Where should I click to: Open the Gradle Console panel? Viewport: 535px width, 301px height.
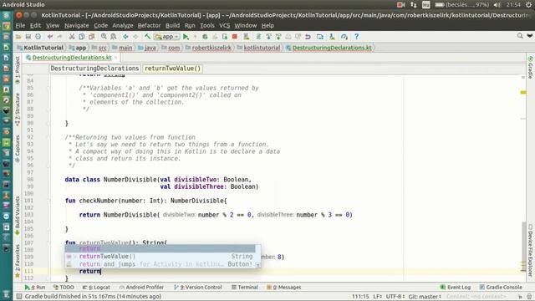pos(501,288)
